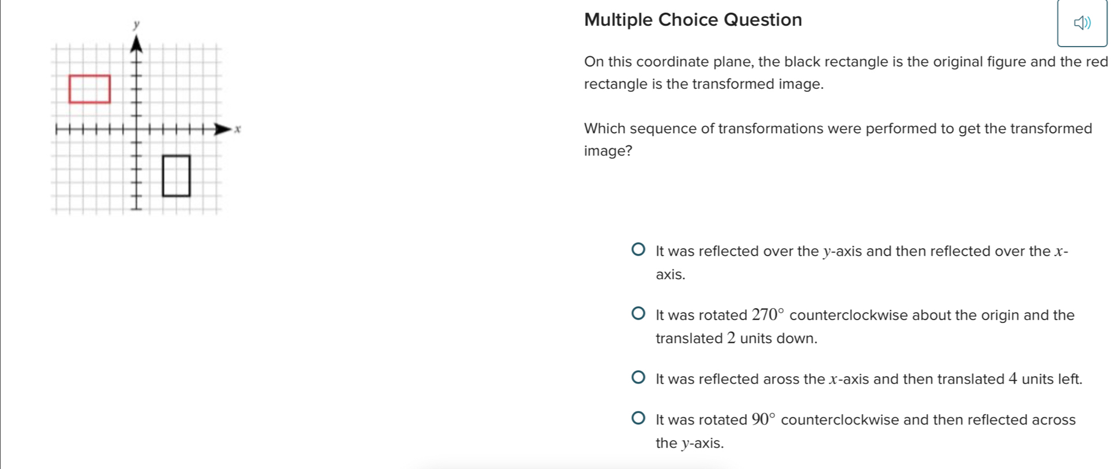
Task: Click the 90° expression in the last answer
Action: pos(764,419)
